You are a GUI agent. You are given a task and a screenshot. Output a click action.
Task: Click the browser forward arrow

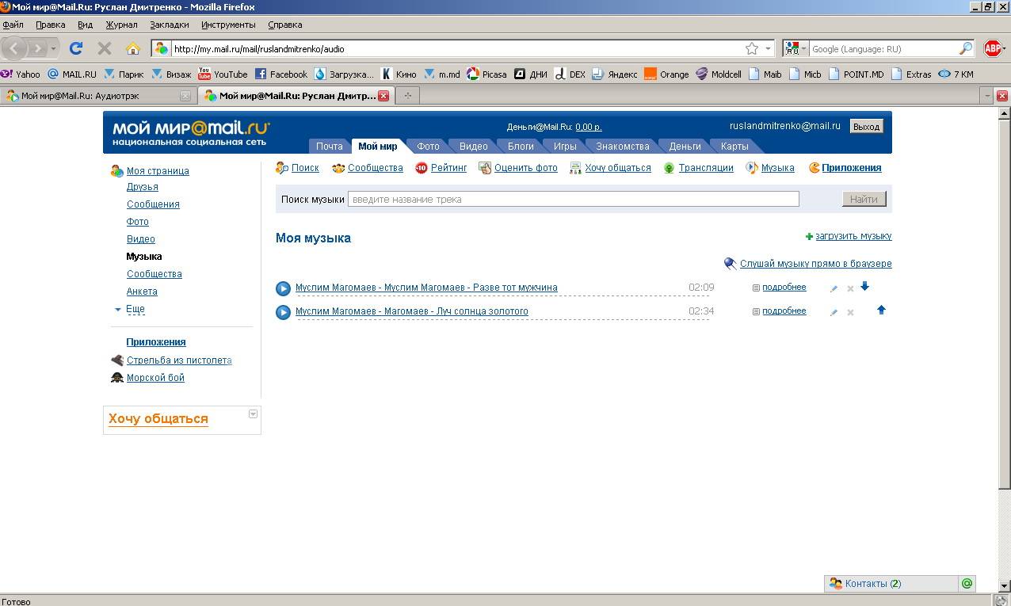(x=37, y=48)
